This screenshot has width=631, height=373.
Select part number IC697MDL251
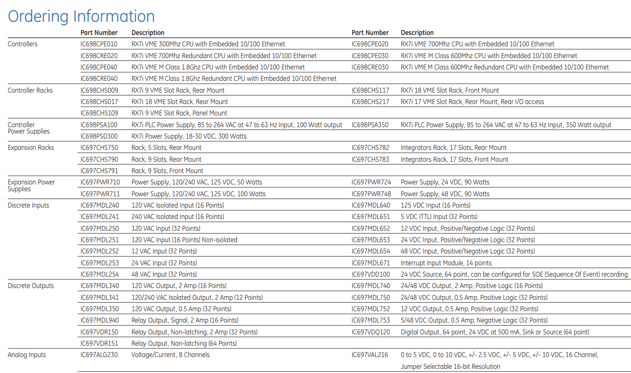pyautogui.click(x=100, y=240)
